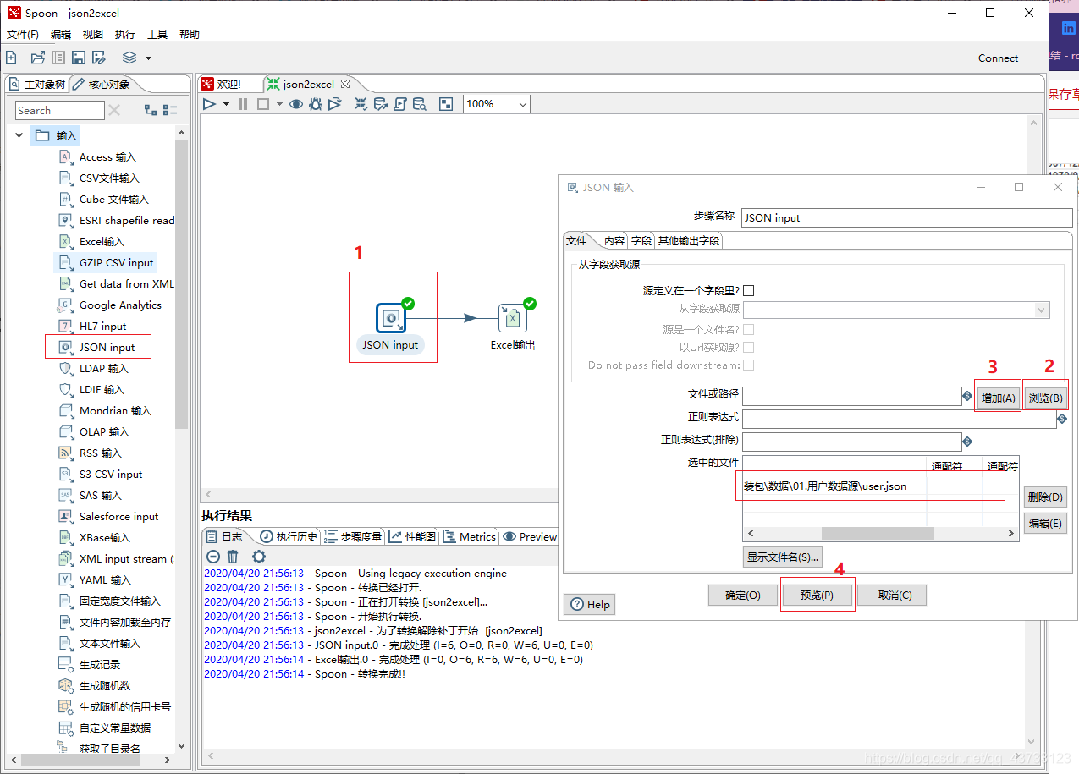1079x774 pixels.
Task: Check 源定义在一个字段里? checkbox
Action: point(748,290)
